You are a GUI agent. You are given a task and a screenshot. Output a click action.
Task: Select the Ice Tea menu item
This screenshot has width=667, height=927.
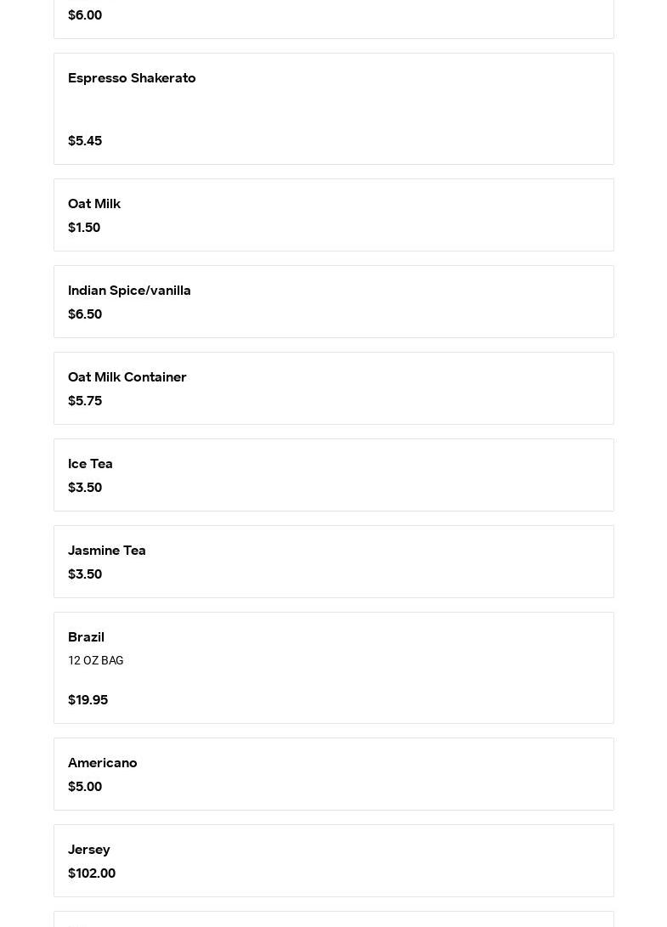pos(90,464)
